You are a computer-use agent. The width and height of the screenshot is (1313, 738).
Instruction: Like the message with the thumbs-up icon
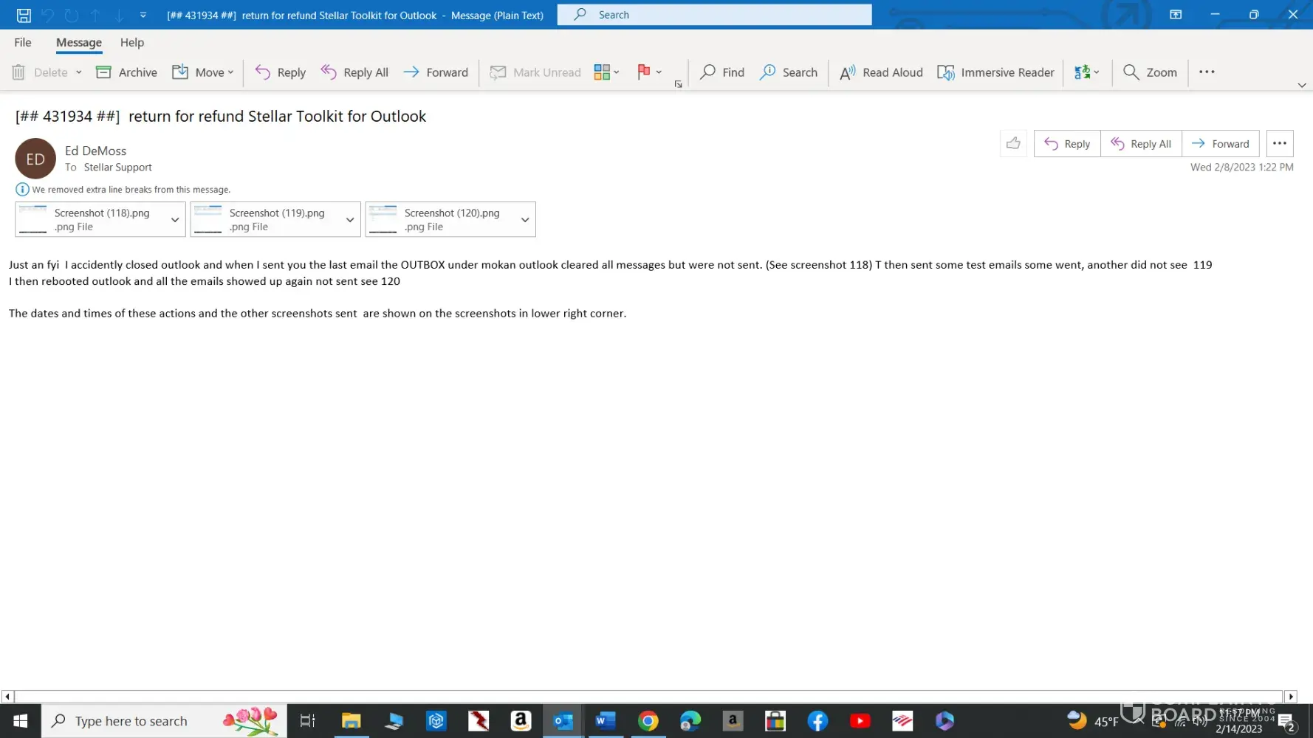coord(1013,144)
